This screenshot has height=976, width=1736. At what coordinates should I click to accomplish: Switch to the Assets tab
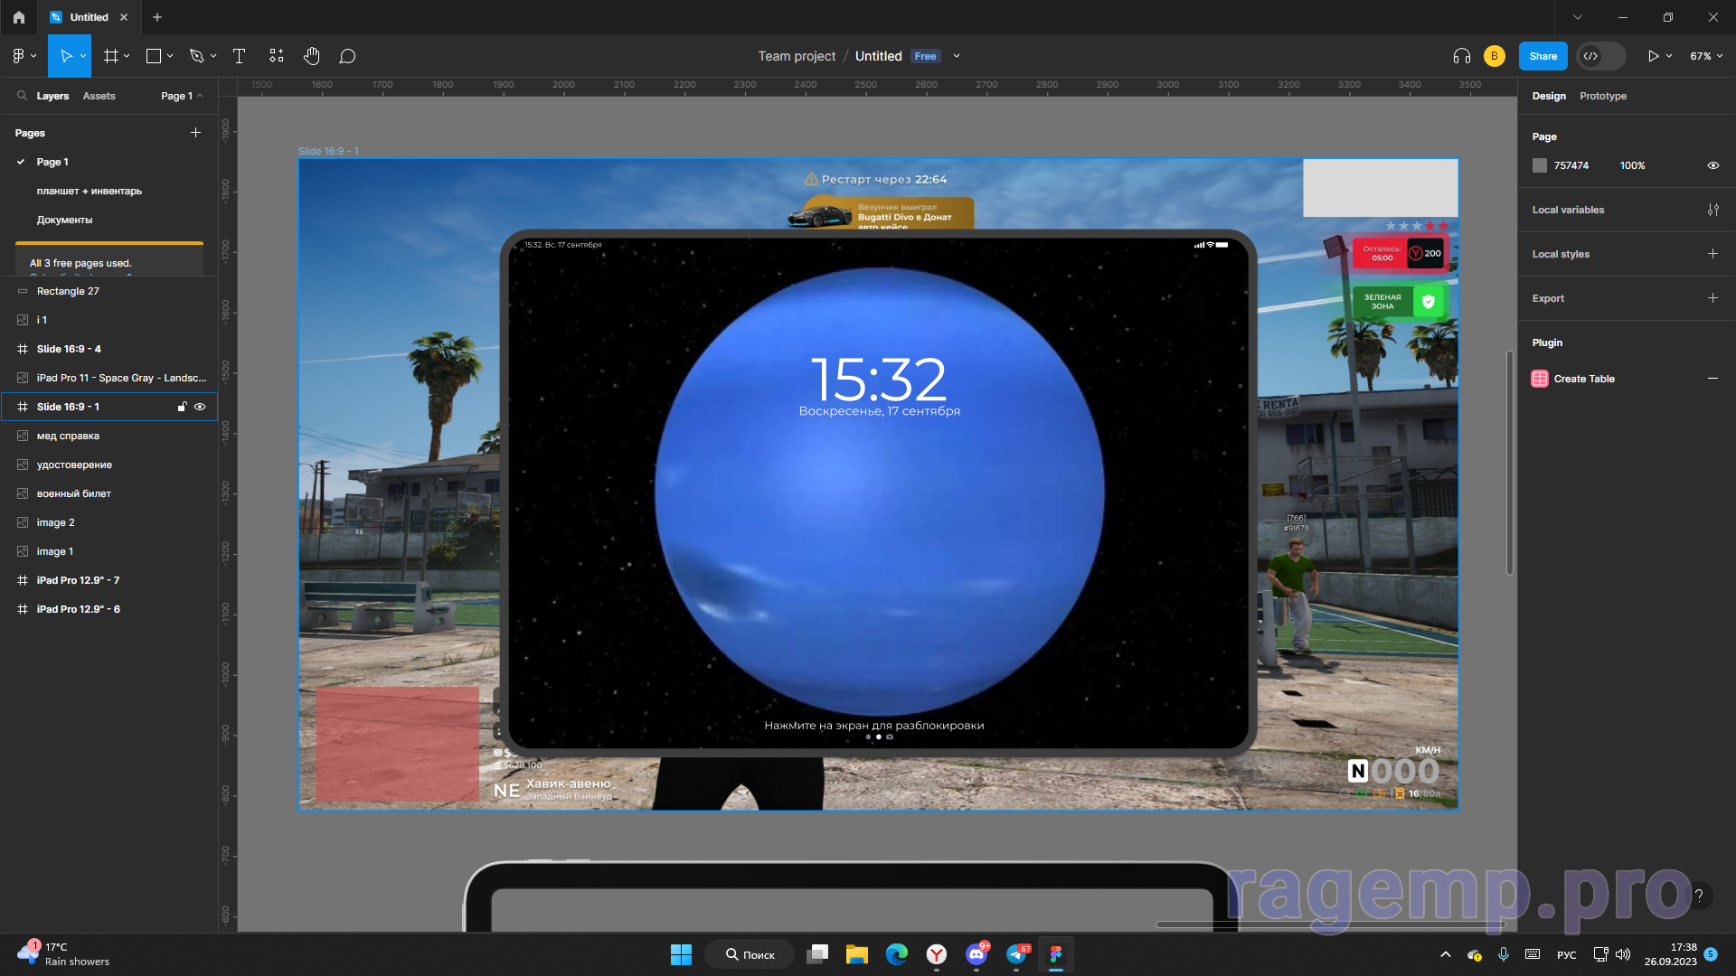click(x=99, y=96)
